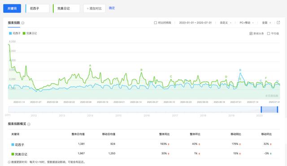Viewport: 287px width, 166px height.
Task: Open help icon beside 搜索指数概览
Action: (29, 124)
